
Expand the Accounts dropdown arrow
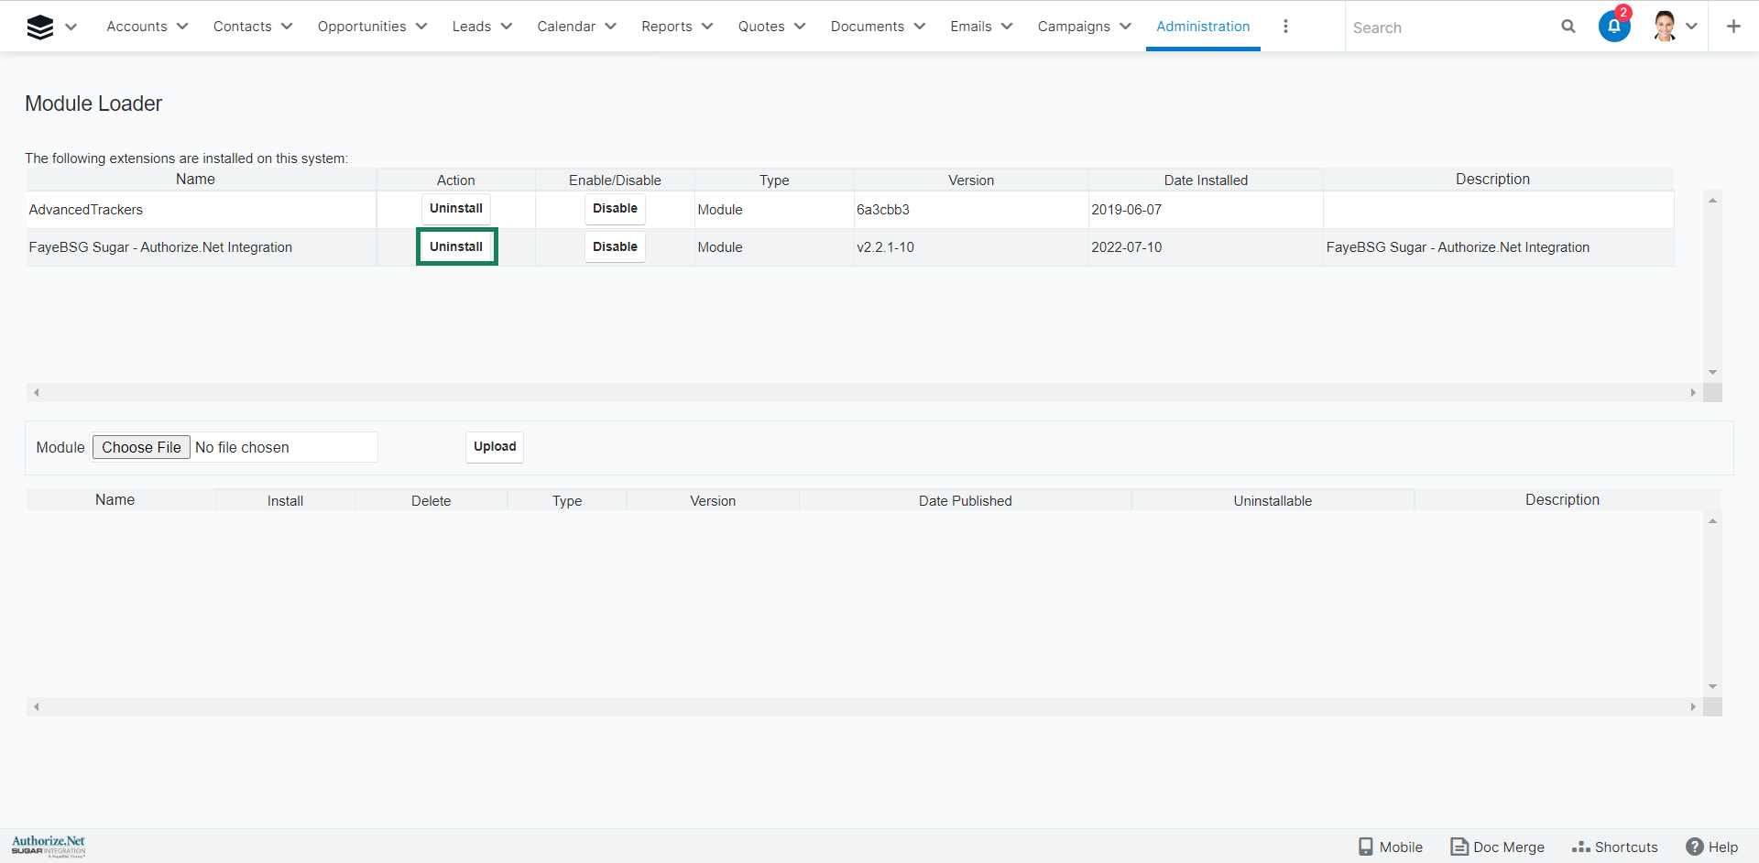[182, 27]
